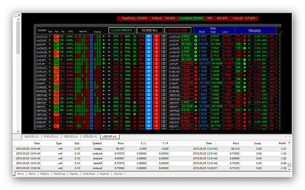Select the nzdchf trade row symbol
305x190 pixels.
coord(98,163)
